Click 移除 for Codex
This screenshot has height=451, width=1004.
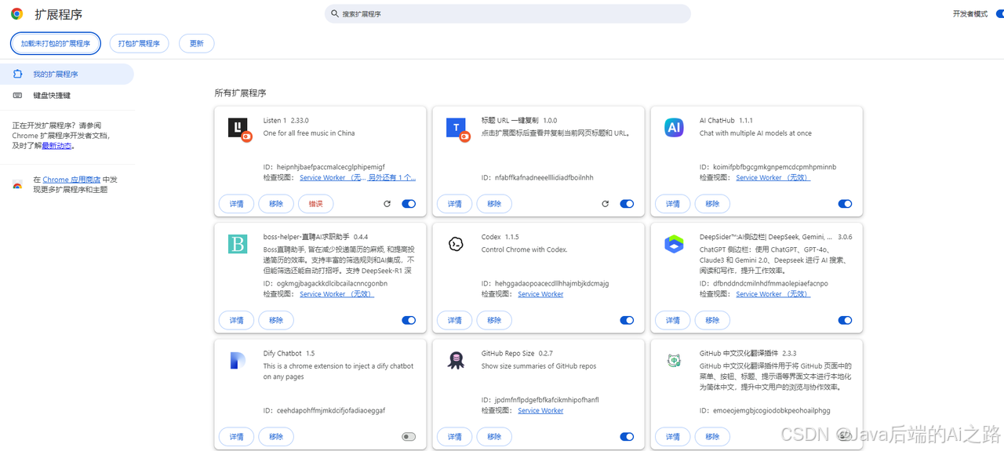(x=494, y=320)
